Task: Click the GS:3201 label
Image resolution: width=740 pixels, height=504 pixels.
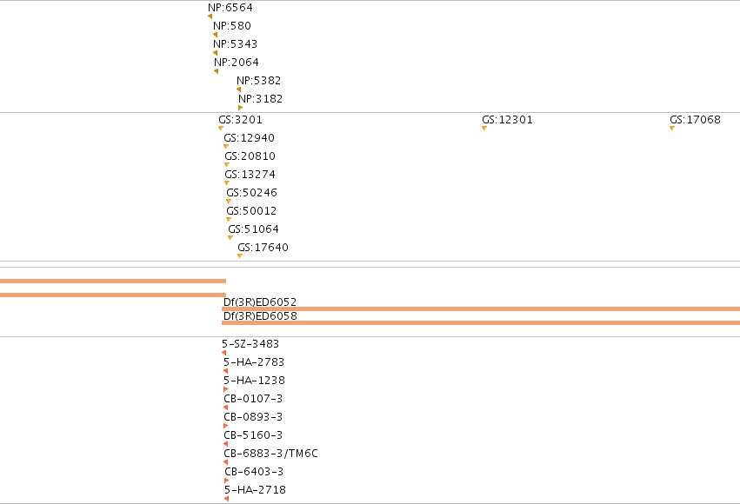Action: click(240, 120)
